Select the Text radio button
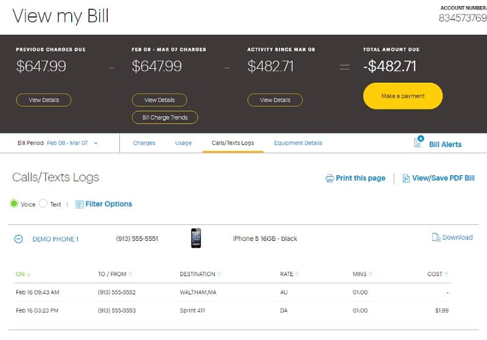 tap(43, 204)
